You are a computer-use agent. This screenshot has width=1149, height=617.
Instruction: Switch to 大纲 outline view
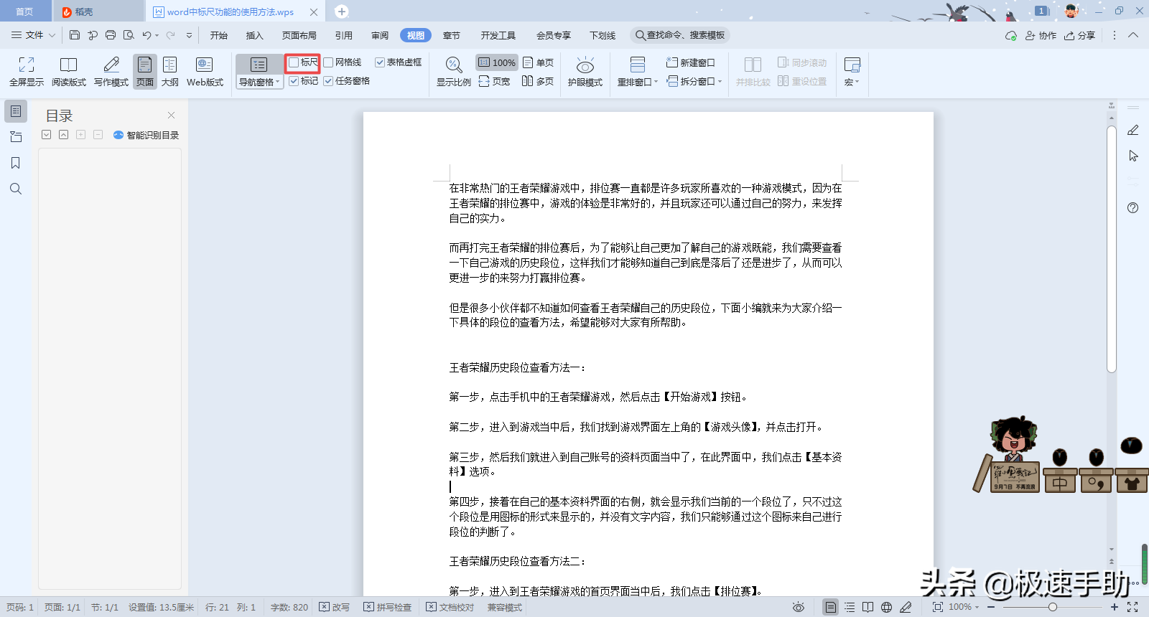(x=170, y=72)
